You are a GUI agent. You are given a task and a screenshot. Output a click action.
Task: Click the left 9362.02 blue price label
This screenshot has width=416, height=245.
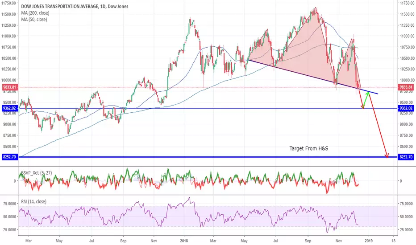10,108
